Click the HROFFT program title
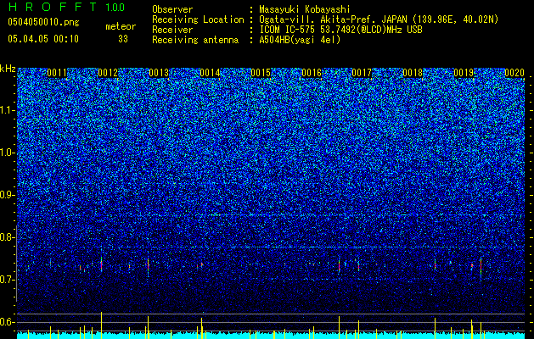The image size is (534, 339). [53, 7]
